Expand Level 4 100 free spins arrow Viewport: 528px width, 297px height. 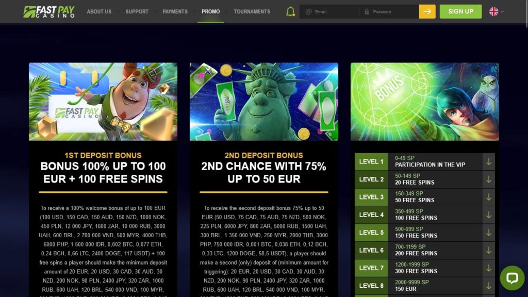point(489,215)
